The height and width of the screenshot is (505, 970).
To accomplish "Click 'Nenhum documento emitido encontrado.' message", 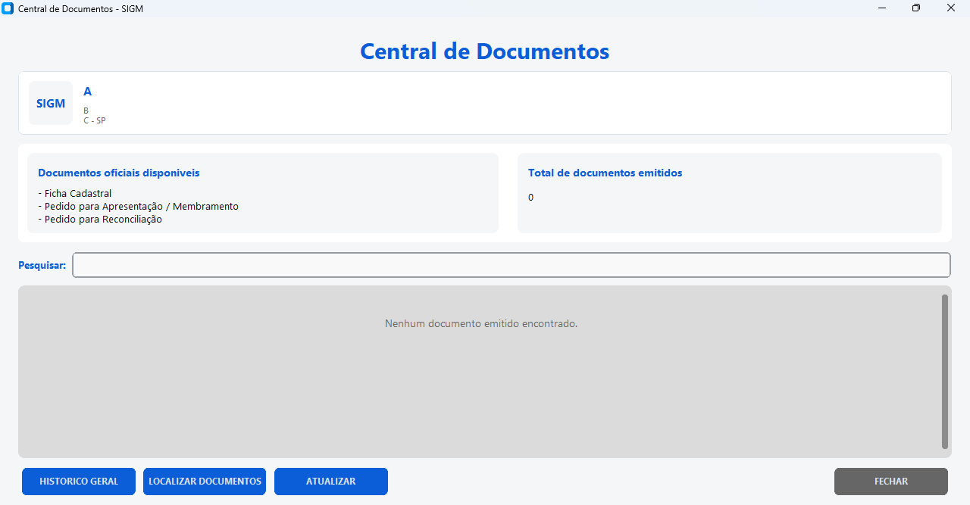I will click(481, 323).
